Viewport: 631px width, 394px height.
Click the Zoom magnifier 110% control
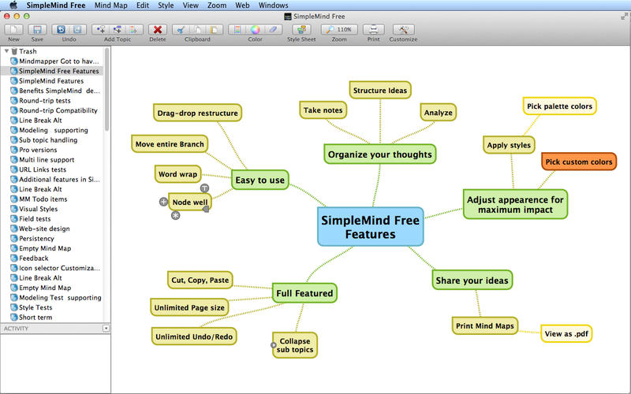pos(339,30)
